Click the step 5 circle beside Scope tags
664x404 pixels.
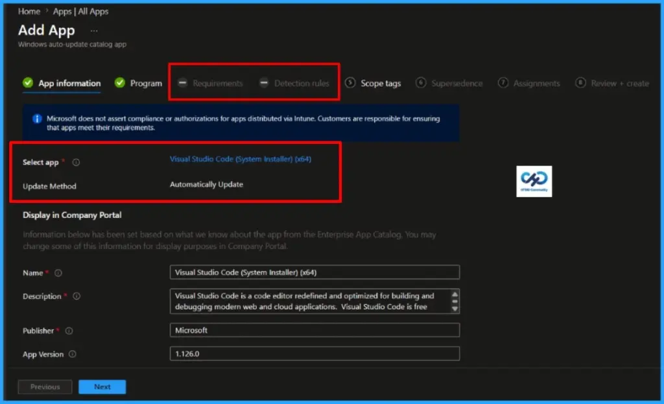[350, 82]
